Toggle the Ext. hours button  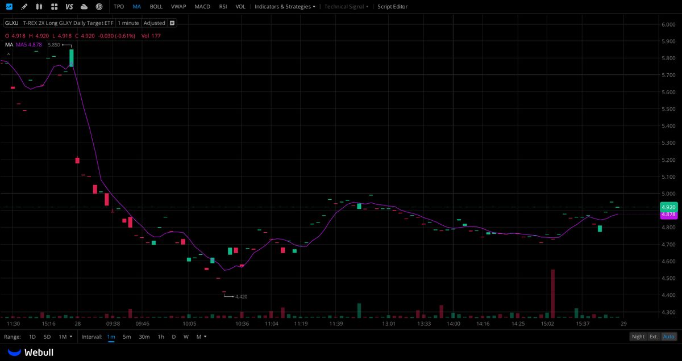pos(654,337)
